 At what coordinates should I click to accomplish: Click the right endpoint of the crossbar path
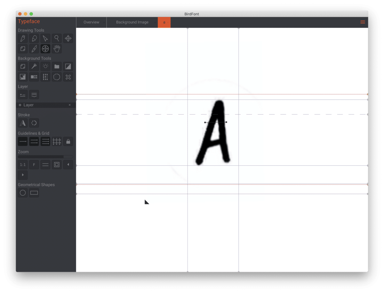(226, 122)
